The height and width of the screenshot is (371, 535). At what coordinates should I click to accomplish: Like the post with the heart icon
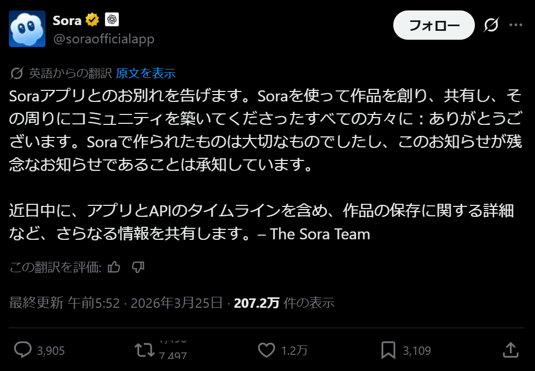pos(267,350)
